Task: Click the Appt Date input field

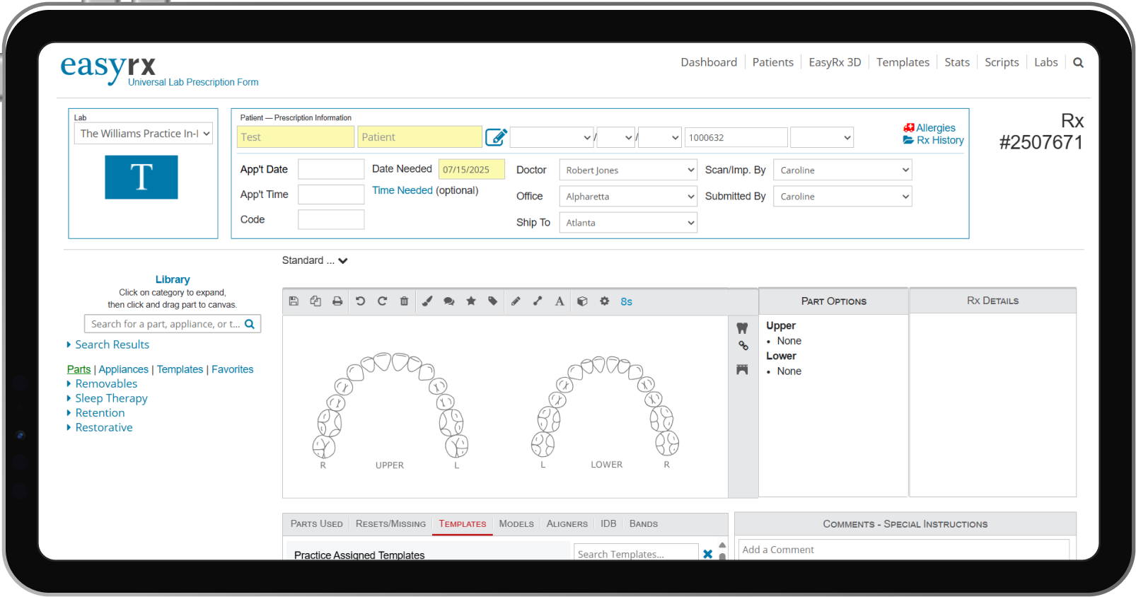Action: click(x=331, y=169)
